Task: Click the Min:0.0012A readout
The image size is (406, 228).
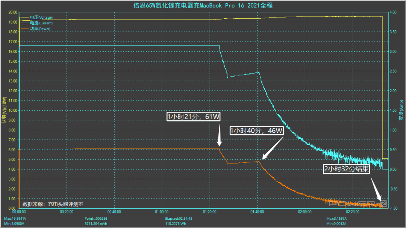Action: click(x=336, y=223)
